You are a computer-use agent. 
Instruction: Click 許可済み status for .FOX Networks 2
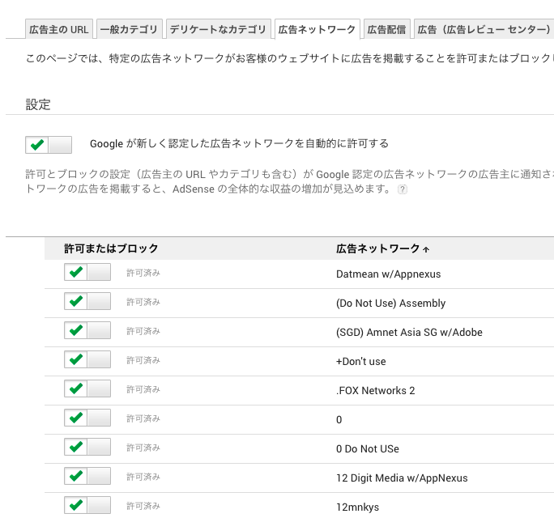pyautogui.click(x=143, y=389)
